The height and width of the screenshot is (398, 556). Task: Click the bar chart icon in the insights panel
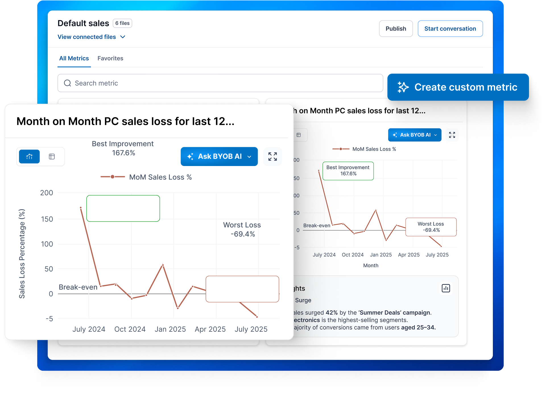point(446,288)
